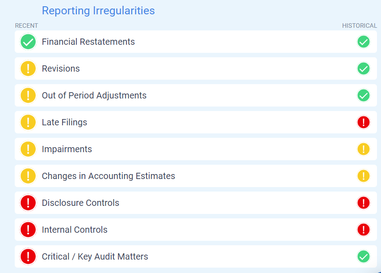381x273 pixels.
Task: Open the Late Filings label
Action: [x=64, y=122]
